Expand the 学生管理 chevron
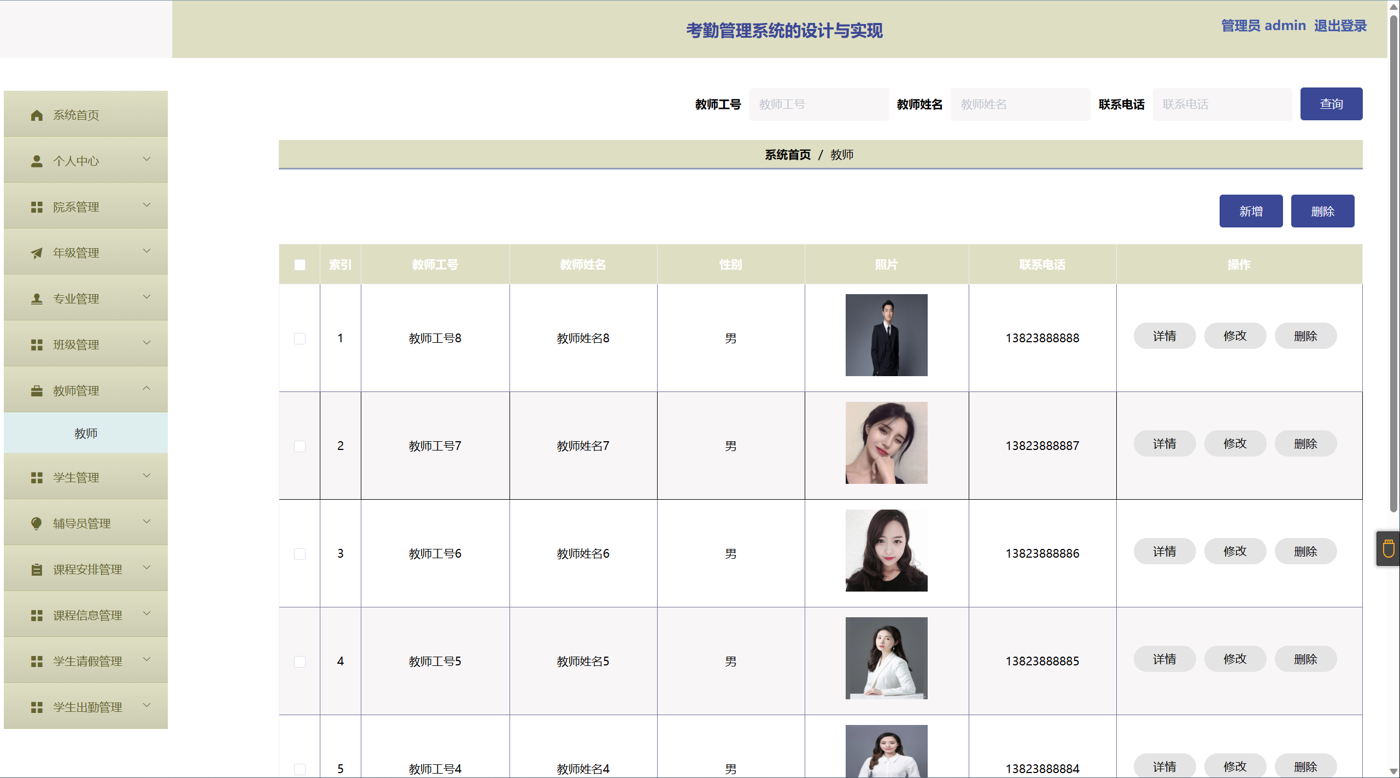Viewport: 1400px width, 778px height. tap(147, 476)
